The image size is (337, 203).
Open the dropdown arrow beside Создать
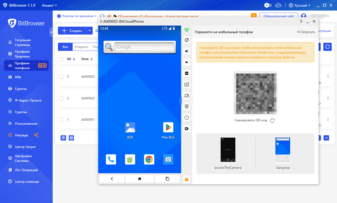(x=90, y=31)
